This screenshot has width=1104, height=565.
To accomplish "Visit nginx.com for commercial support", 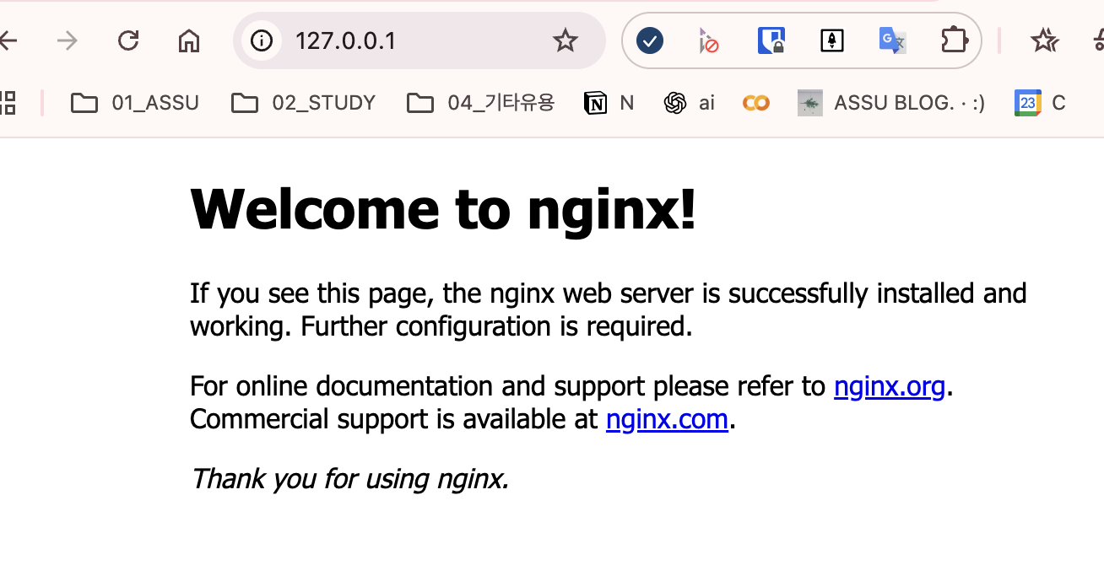I will (x=666, y=419).
